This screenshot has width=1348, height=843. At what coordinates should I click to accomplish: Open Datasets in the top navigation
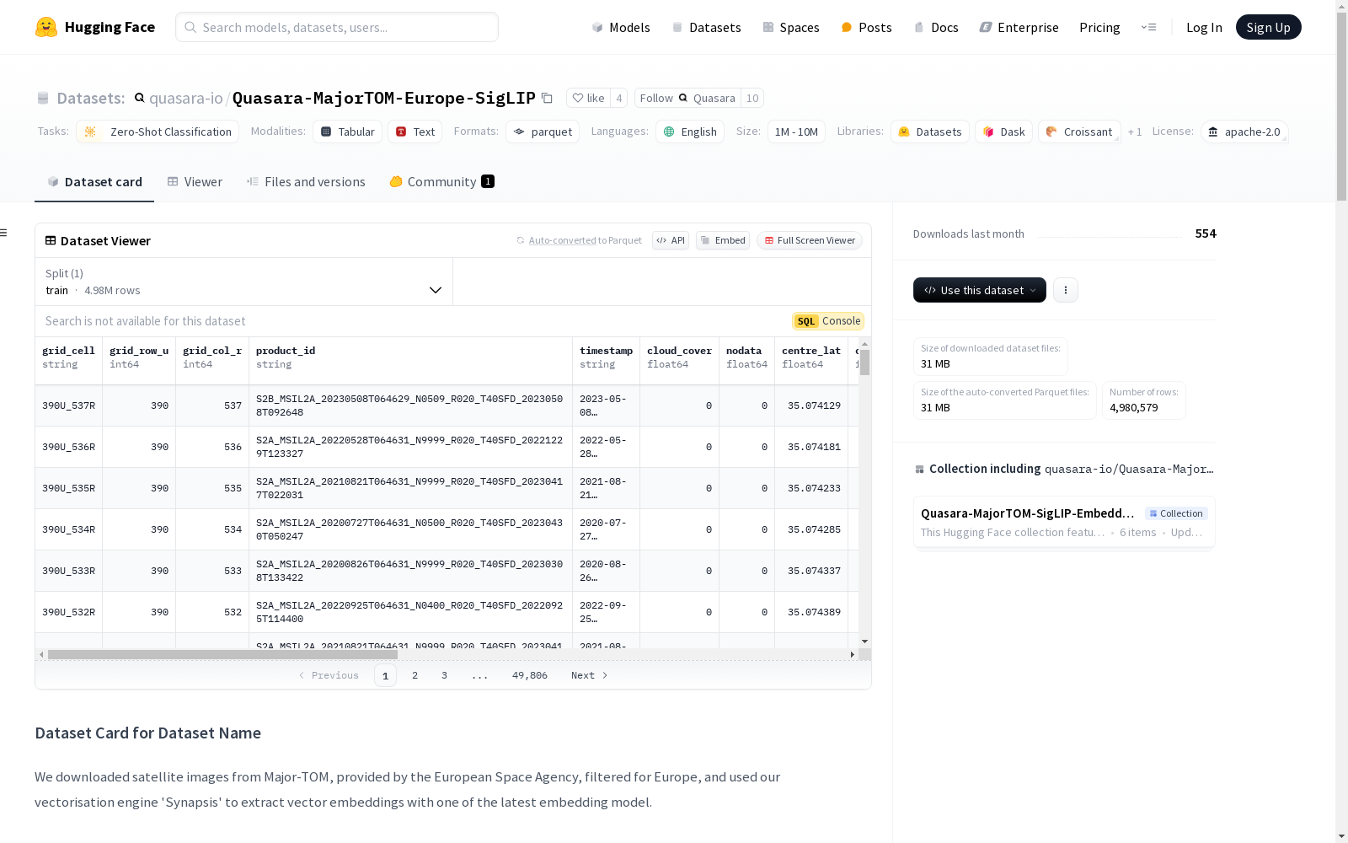click(x=706, y=27)
